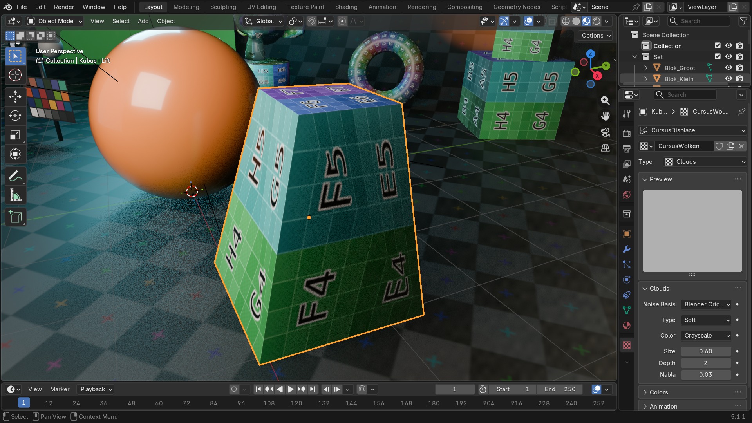This screenshot has height=423, width=752.
Task: Open the Render properties tab
Action: click(627, 133)
